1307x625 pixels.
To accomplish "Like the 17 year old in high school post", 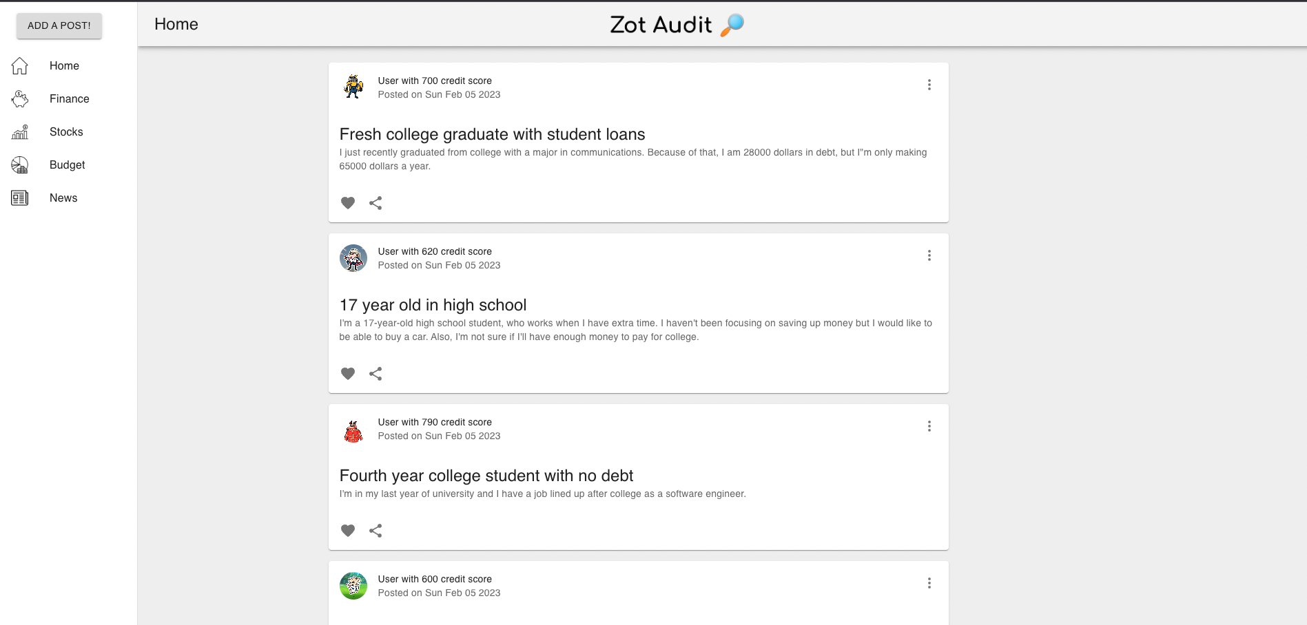I will click(348, 374).
